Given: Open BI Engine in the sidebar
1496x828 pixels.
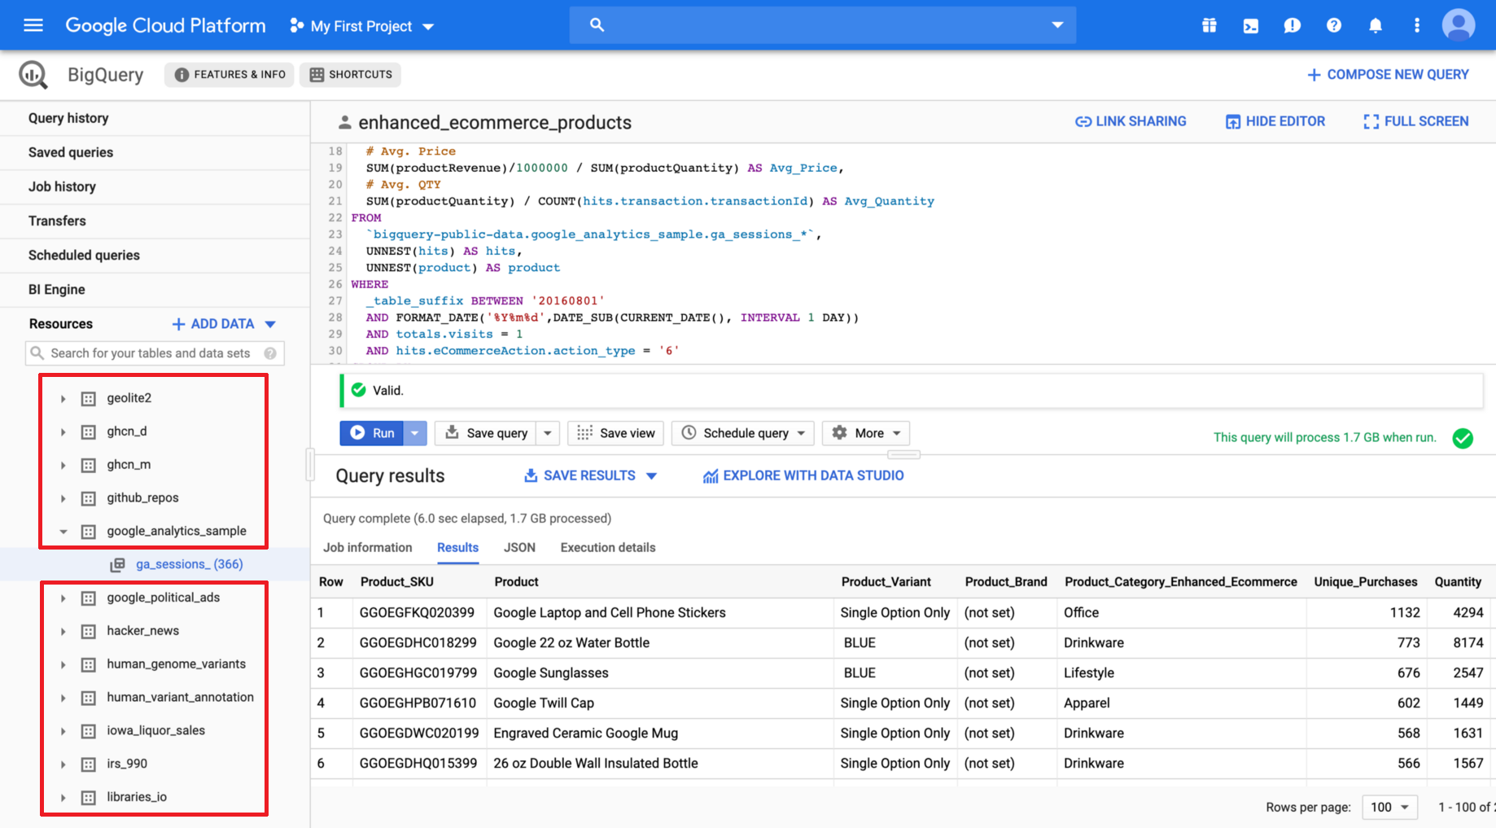Looking at the screenshot, I should 155,289.
